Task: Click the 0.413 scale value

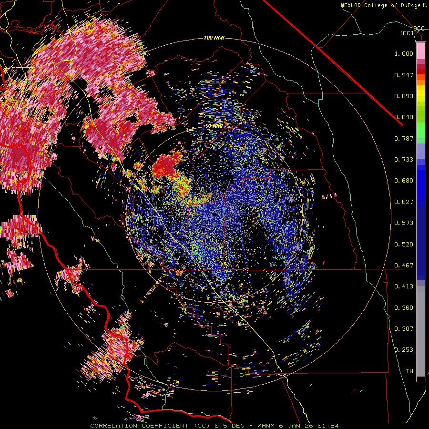Action: pos(404,286)
